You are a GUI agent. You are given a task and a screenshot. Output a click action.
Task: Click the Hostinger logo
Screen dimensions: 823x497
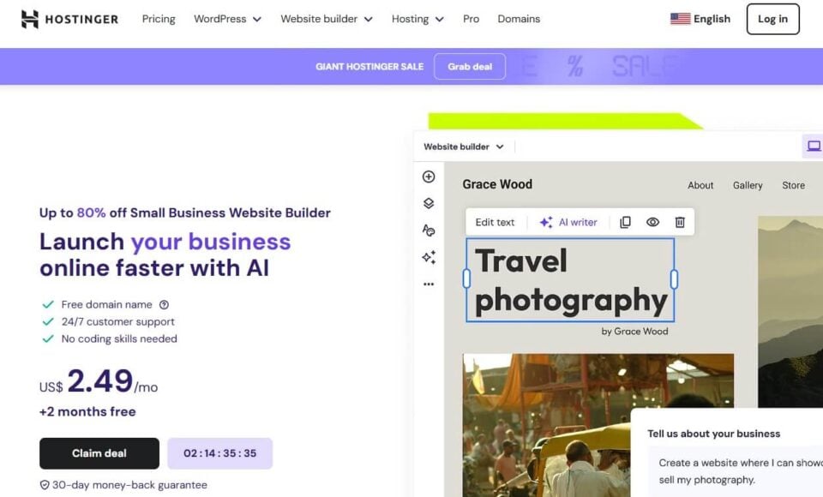(69, 19)
